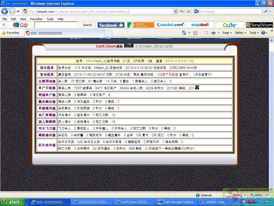Open the Help menu
Image resolution: width=274 pixels, height=206 pixels.
tap(60, 19)
